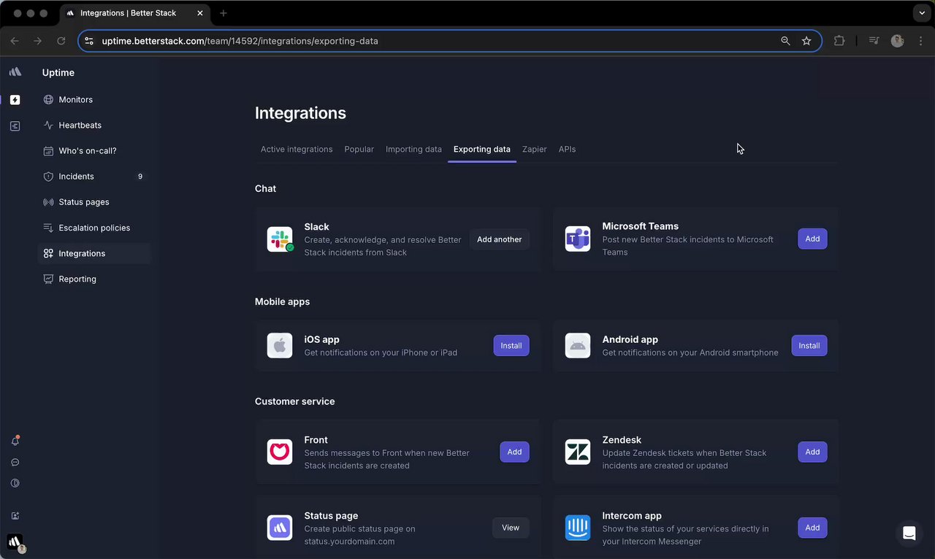The height and width of the screenshot is (559, 935).
Task: Open Escalation policies in the sidebar
Action: 94,228
